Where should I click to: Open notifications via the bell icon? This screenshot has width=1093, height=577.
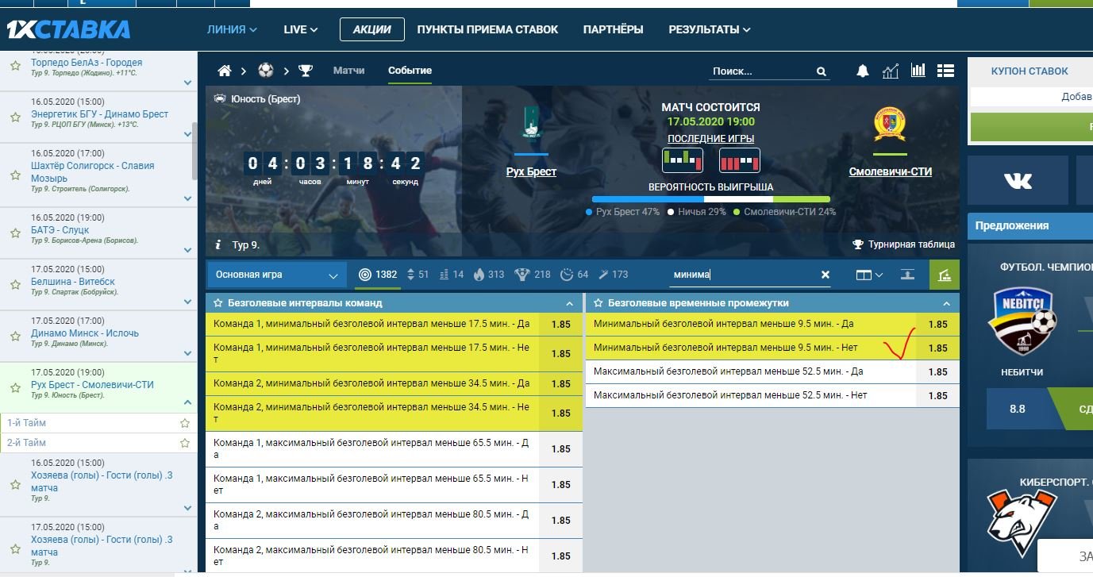coord(863,71)
